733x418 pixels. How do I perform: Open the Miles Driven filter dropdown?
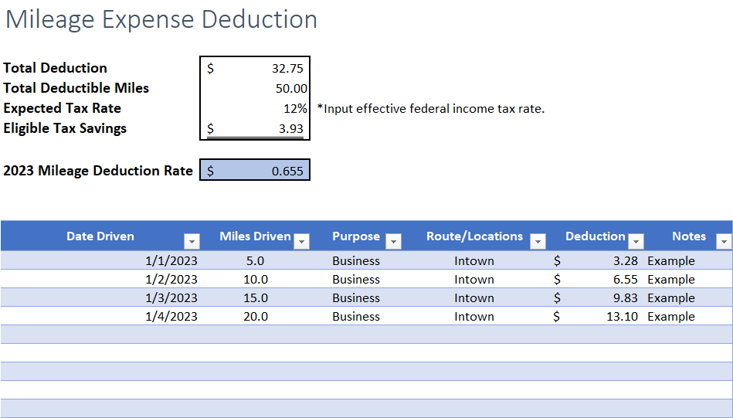pyautogui.click(x=301, y=241)
